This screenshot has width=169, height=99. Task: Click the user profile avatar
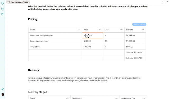point(3,94)
